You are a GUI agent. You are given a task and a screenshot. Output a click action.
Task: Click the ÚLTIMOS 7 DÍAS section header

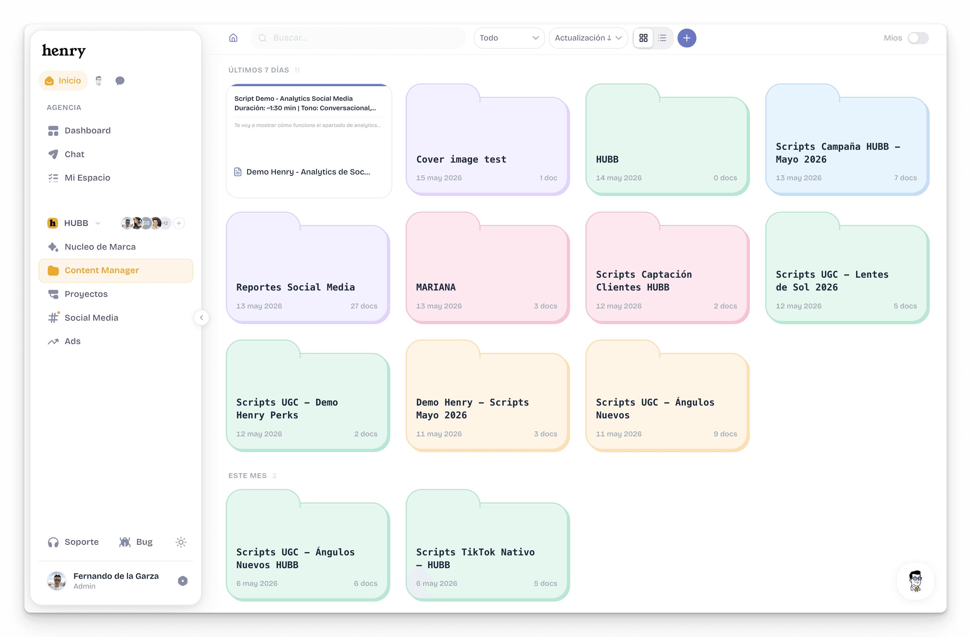click(258, 70)
